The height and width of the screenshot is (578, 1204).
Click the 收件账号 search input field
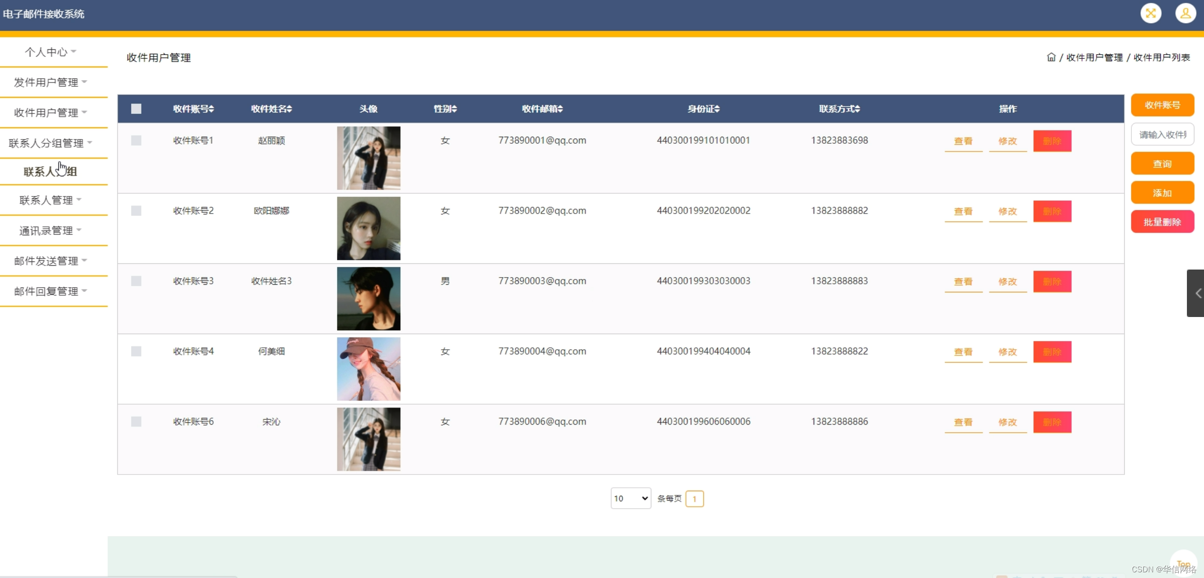(x=1162, y=134)
